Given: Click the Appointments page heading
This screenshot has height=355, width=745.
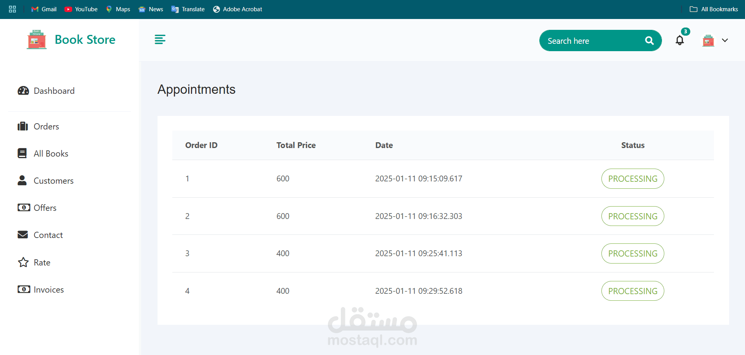Looking at the screenshot, I should point(196,90).
